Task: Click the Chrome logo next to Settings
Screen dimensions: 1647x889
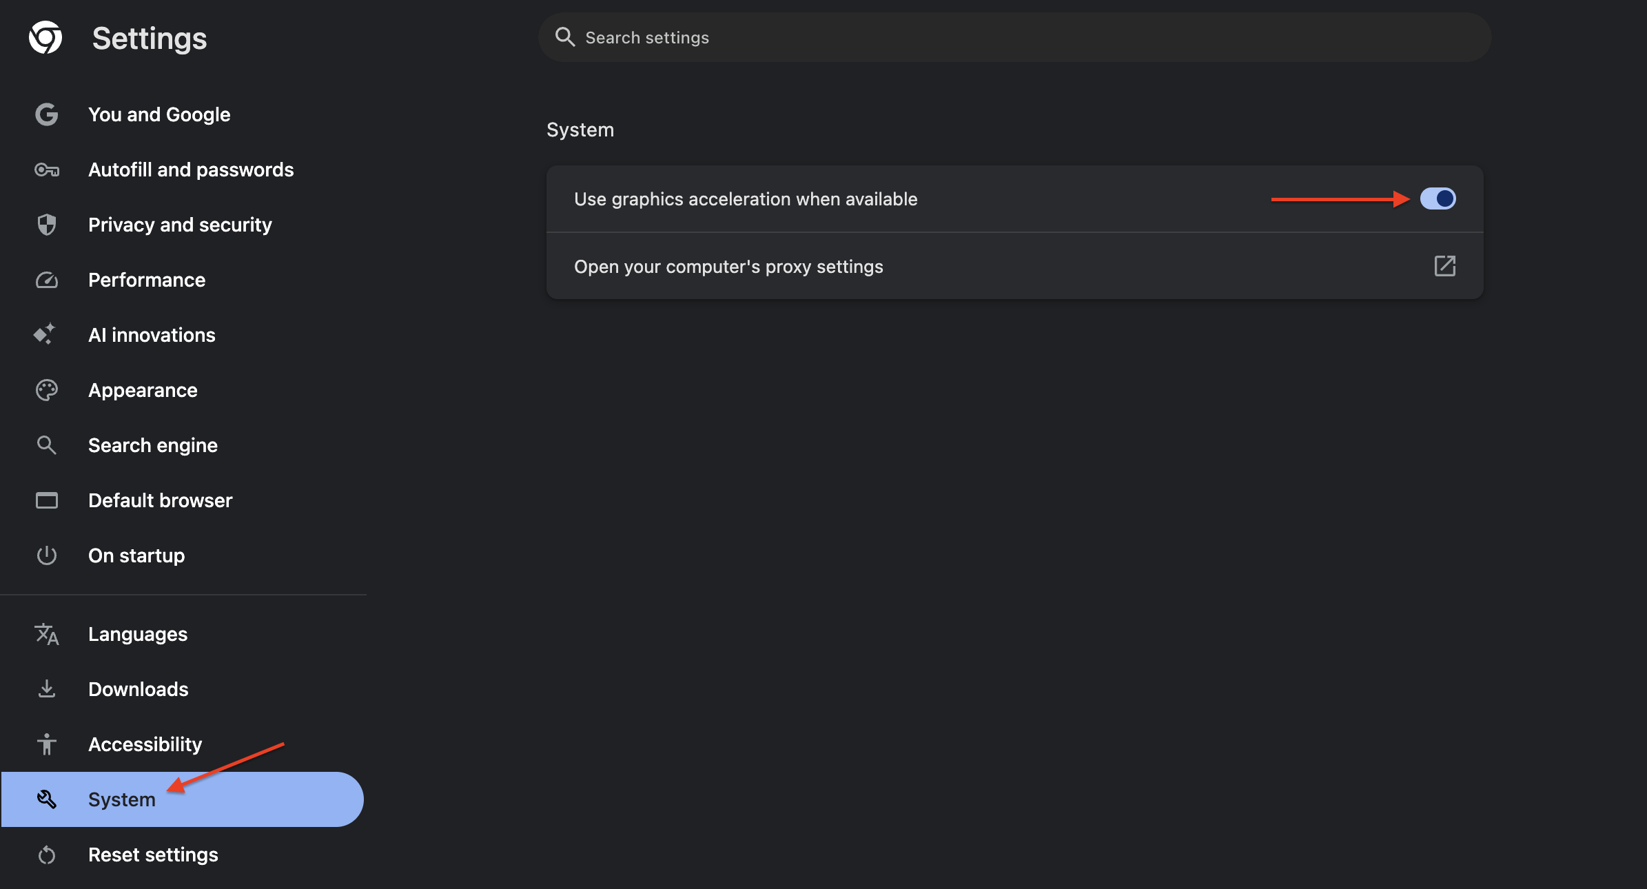Action: 46,38
